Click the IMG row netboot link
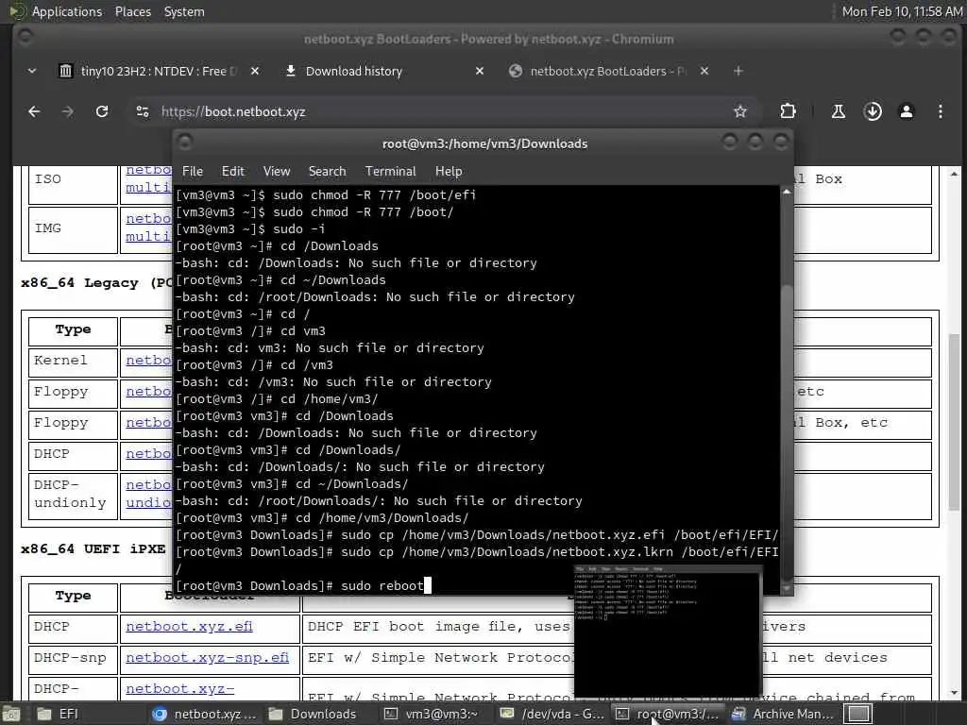Image resolution: width=967 pixels, height=725 pixels. pyautogui.click(x=148, y=228)
